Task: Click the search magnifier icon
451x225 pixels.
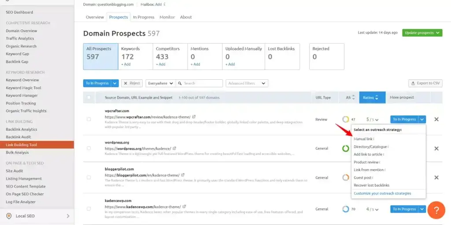Action: coord(180,83)
